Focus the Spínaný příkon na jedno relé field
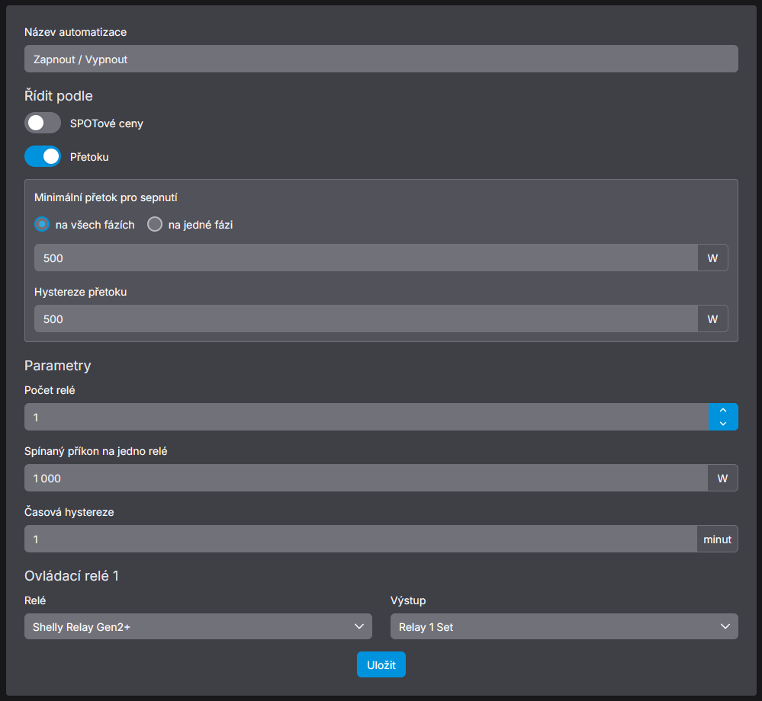 click(x=366, y=478)
